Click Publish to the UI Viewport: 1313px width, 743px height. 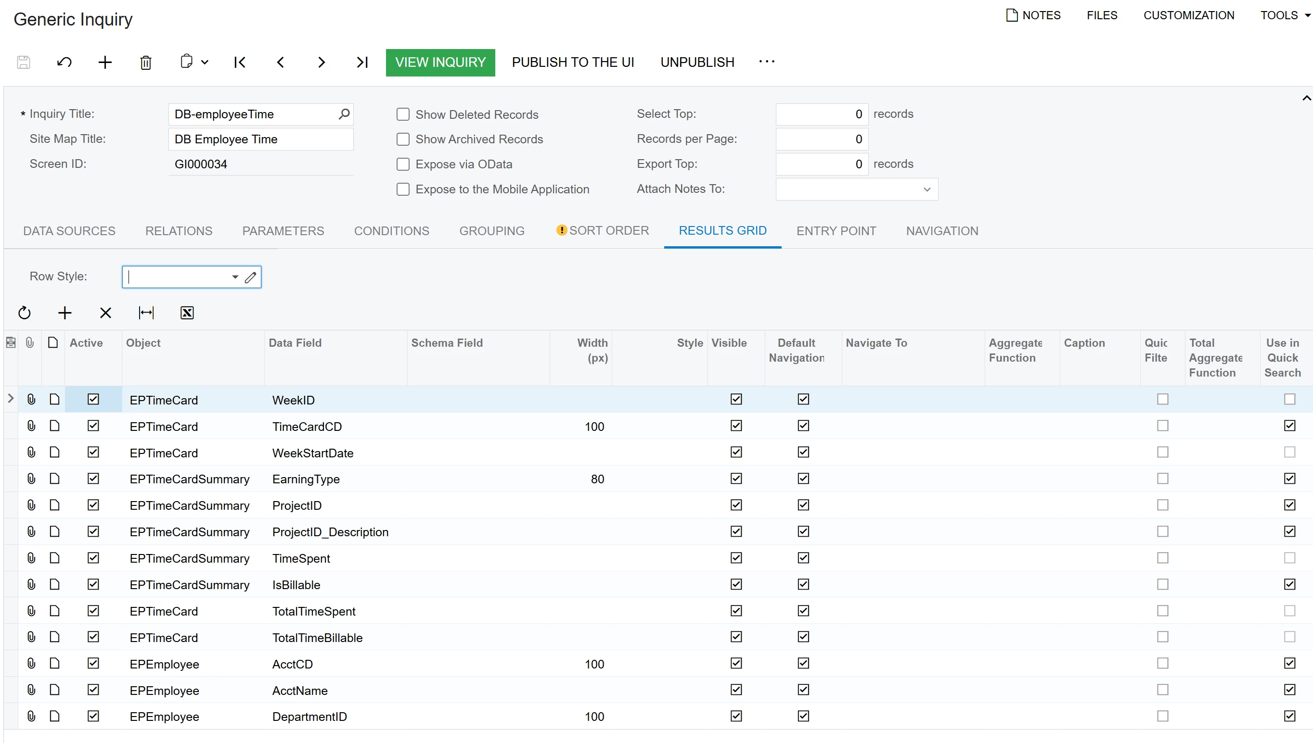[x=572, y=62]
